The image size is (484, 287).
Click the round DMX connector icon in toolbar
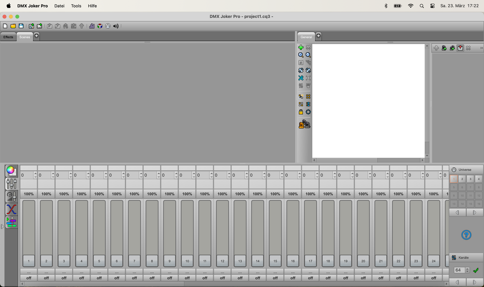[108, 26]
